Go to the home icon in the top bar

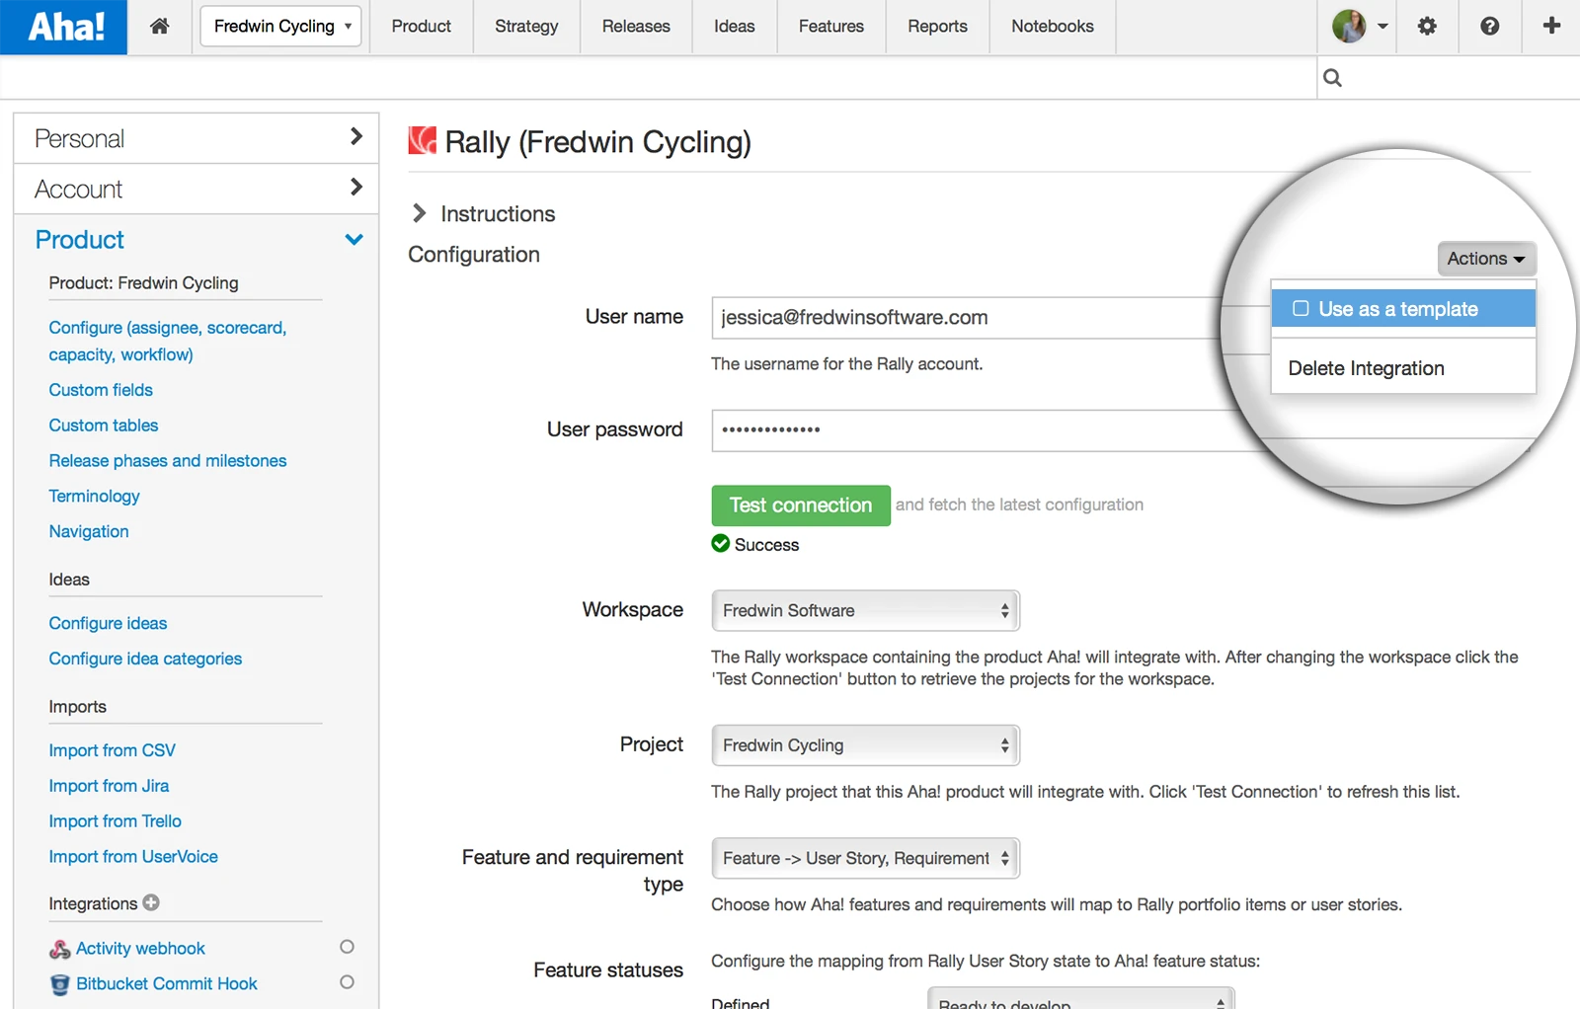click(159, 26)
